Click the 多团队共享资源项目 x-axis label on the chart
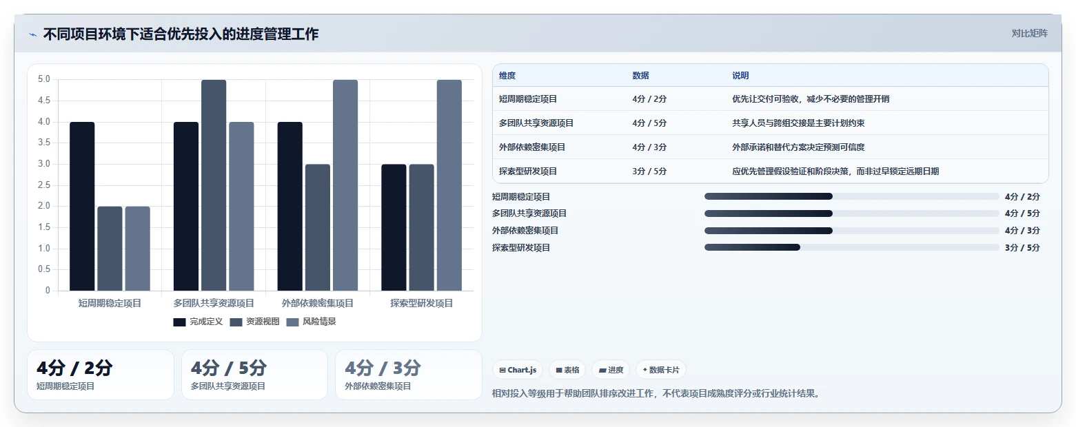This screenshot has height=427, width=1076. tap(214, 303)
